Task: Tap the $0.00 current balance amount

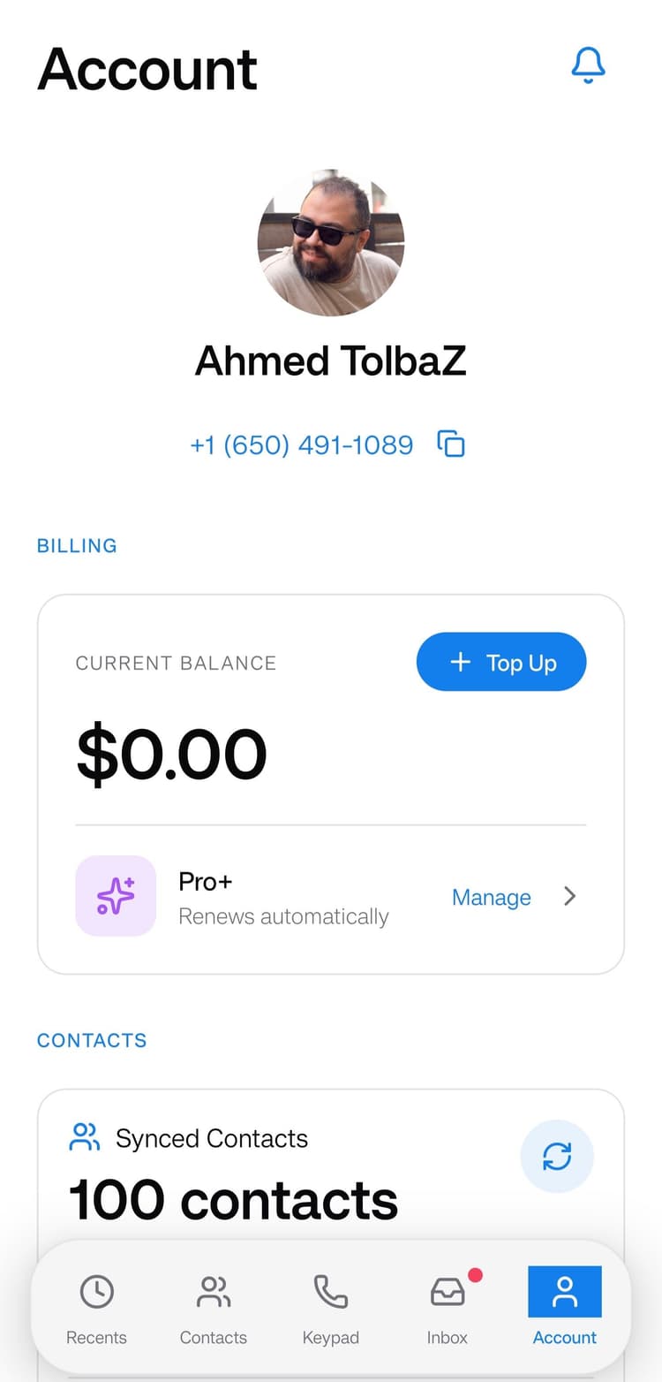Action: [x=171, y=756]
